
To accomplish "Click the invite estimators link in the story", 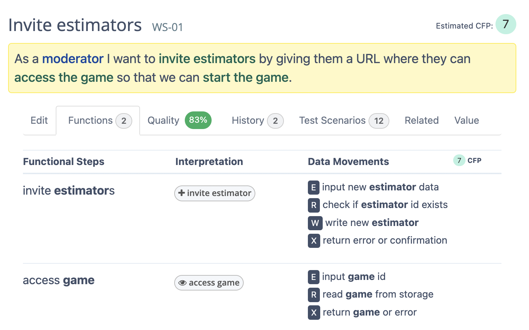I will 207,59.
